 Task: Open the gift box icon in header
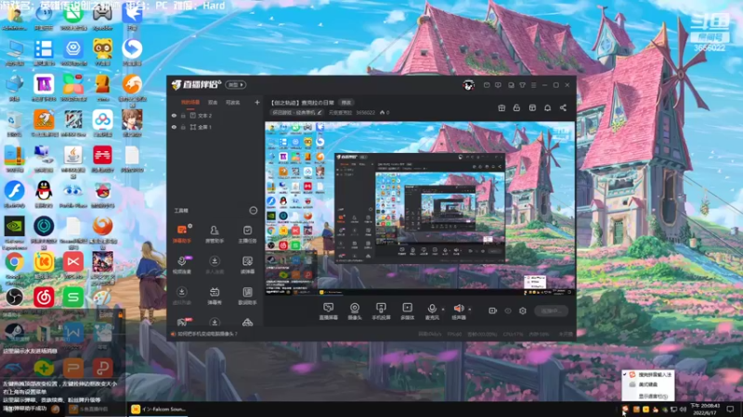pyautogui.click(x=502, y=107)
